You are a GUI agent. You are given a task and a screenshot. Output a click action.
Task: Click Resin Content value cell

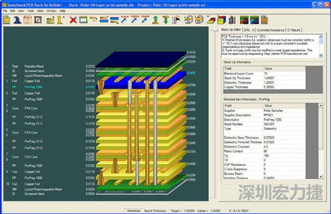point(284,151)
